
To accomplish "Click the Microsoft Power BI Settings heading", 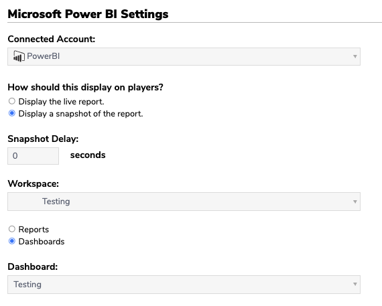I will (88, 14).
